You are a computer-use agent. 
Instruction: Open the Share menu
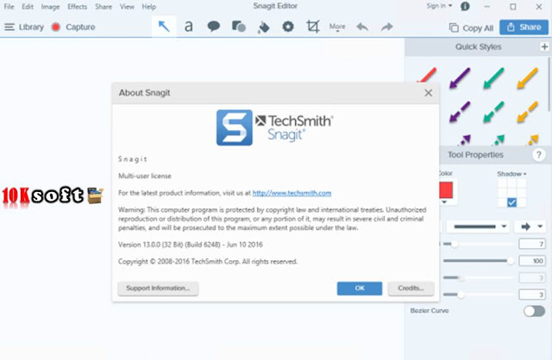103,7
